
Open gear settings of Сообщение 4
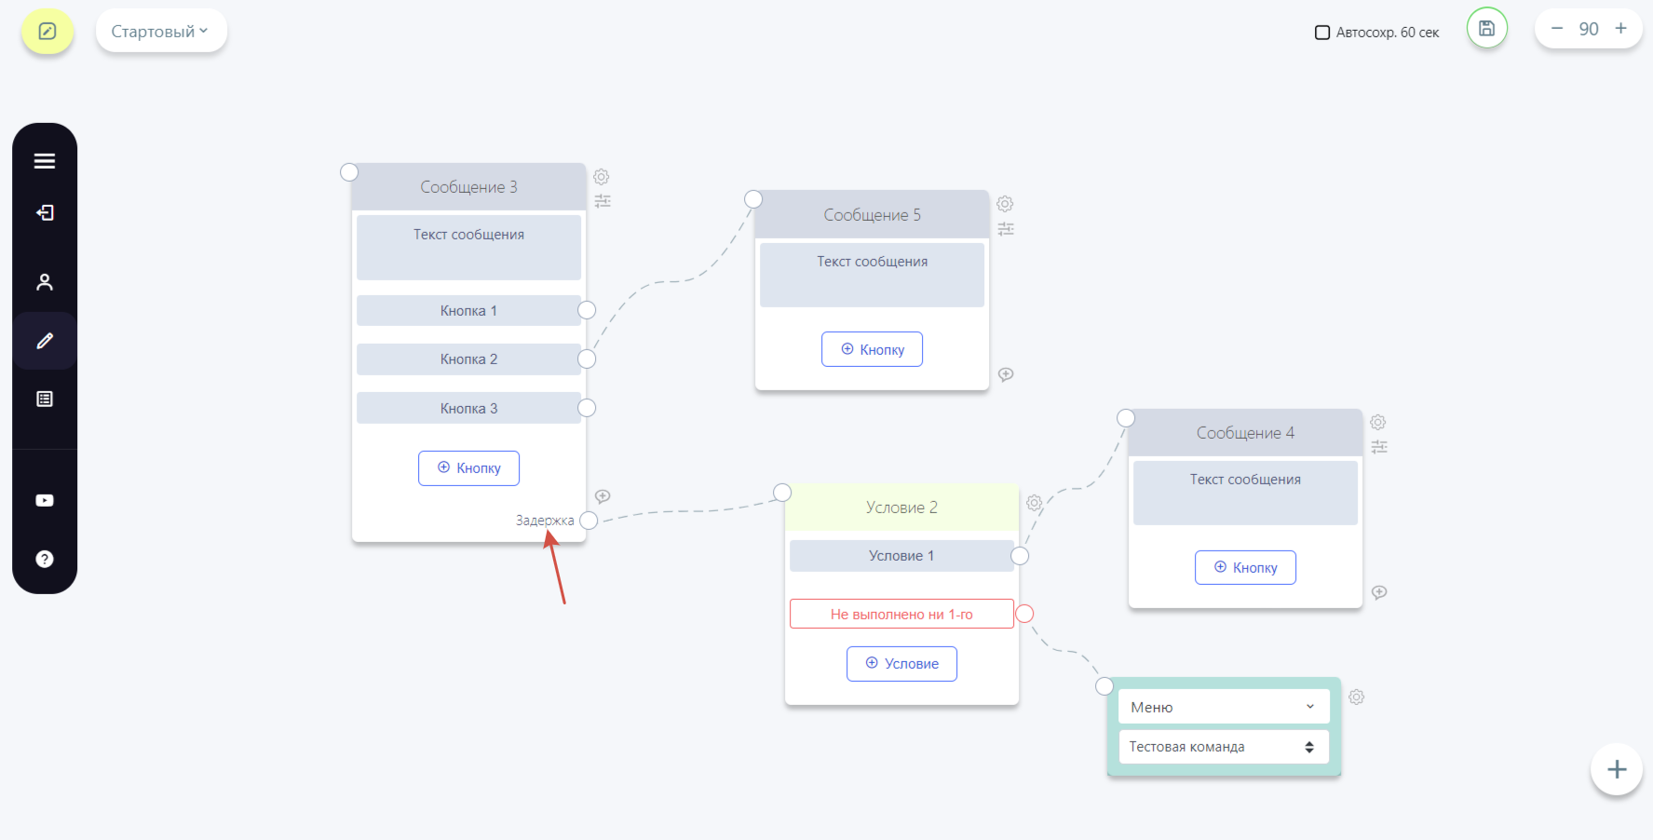click(x=1378, y=422)
